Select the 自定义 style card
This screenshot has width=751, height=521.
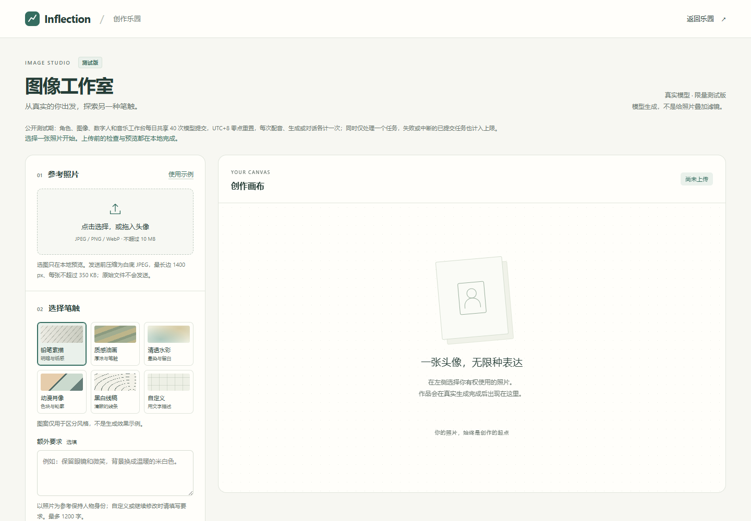point(168,392)
